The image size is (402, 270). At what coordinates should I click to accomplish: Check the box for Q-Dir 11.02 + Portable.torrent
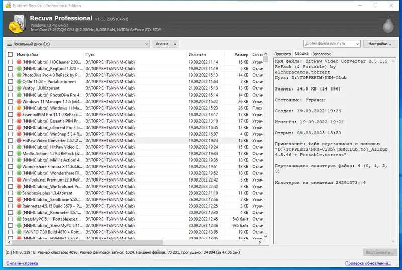(10, 82)
